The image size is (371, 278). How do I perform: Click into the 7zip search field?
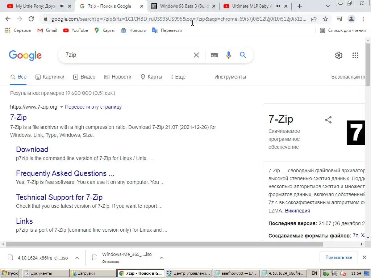pos(128,55)
